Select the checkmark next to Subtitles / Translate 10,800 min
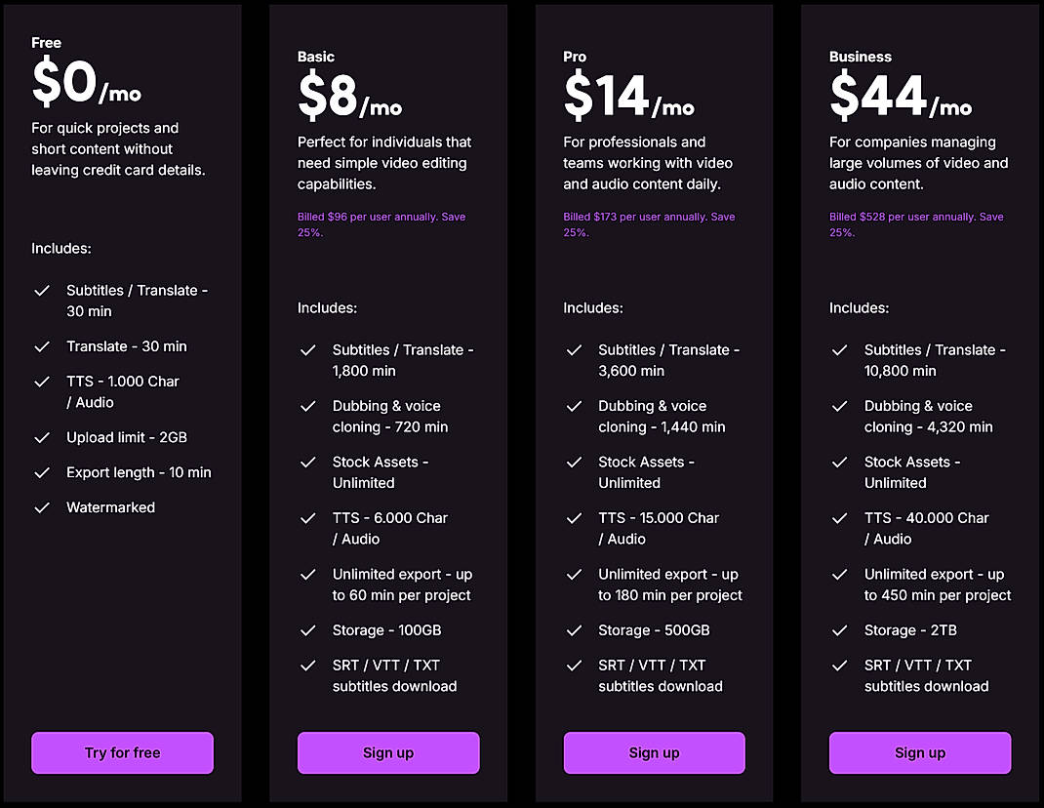 click(840, 349)
